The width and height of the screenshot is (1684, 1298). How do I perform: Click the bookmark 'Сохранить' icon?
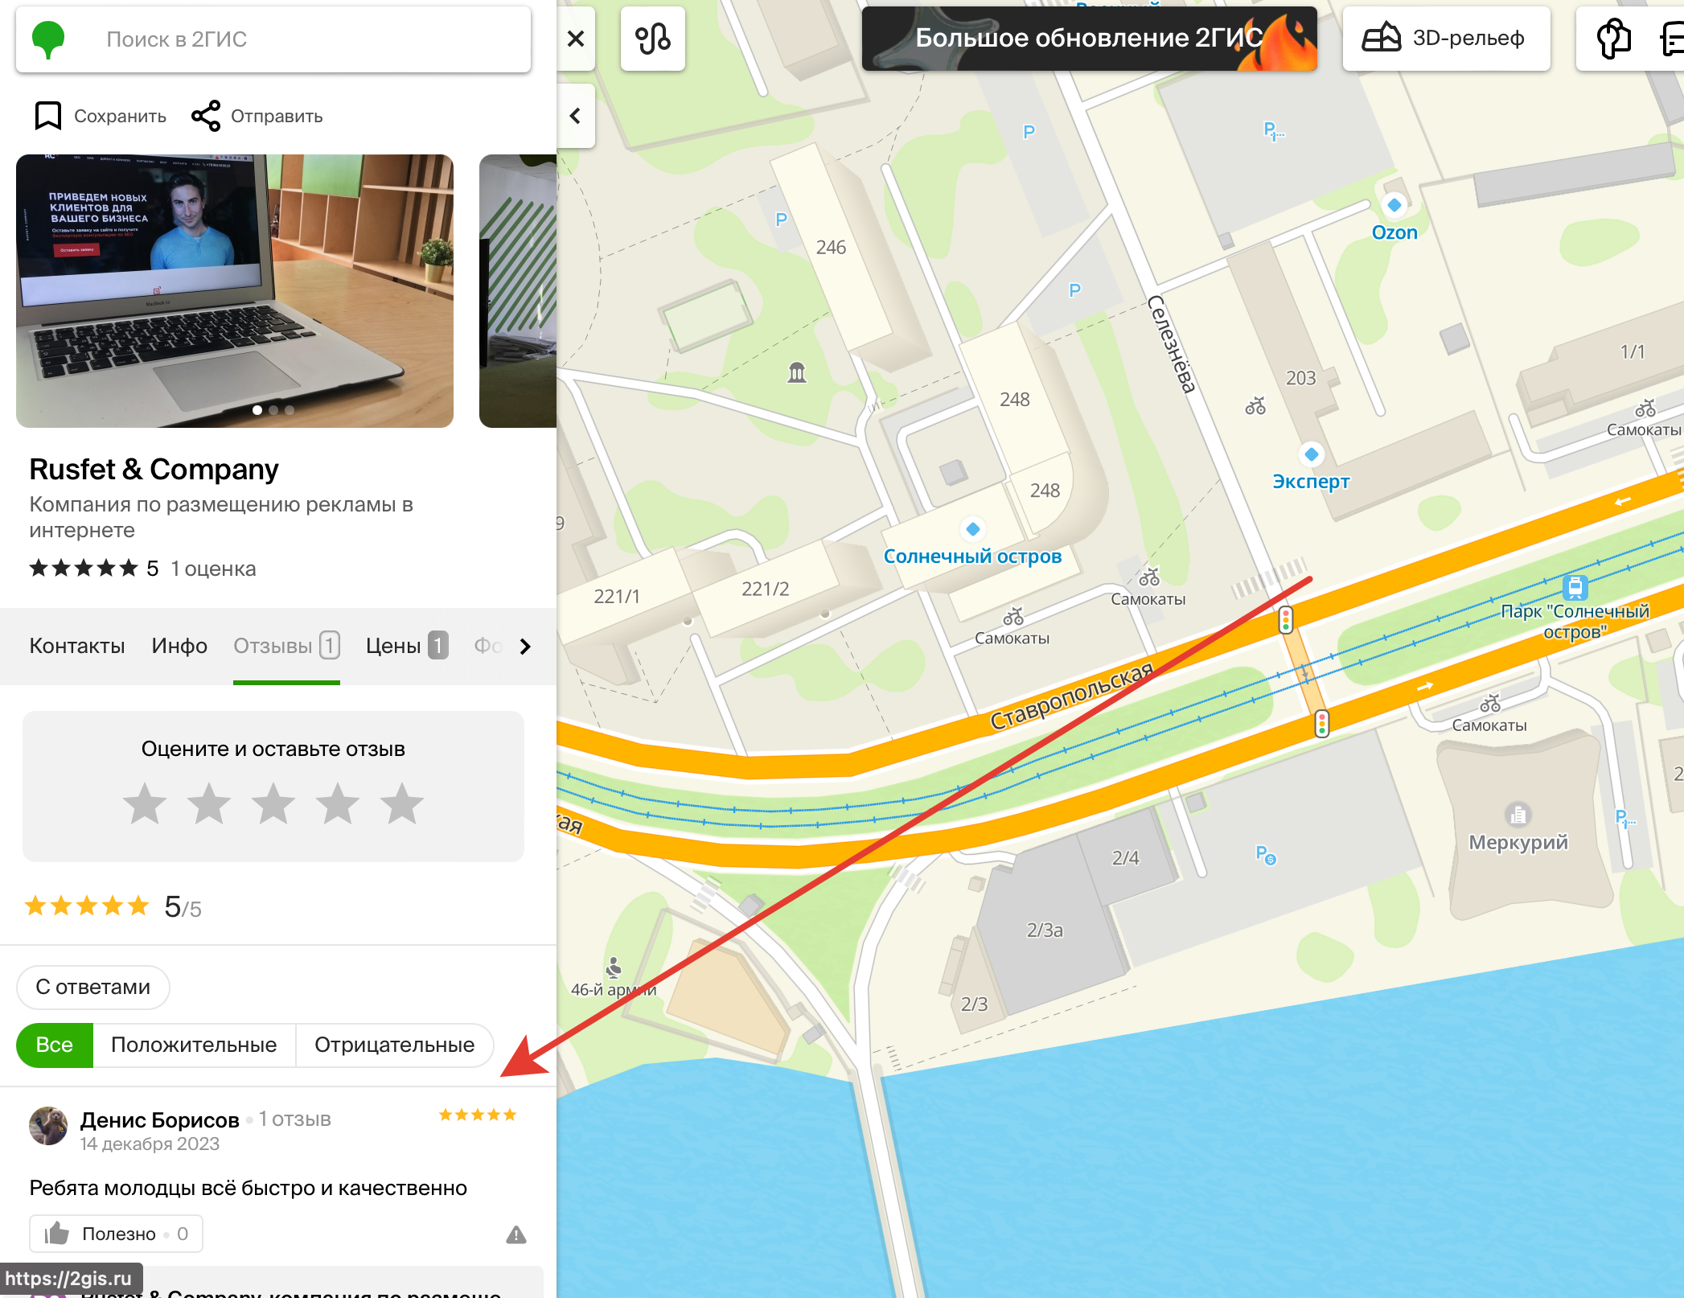[x=47, y=116]
